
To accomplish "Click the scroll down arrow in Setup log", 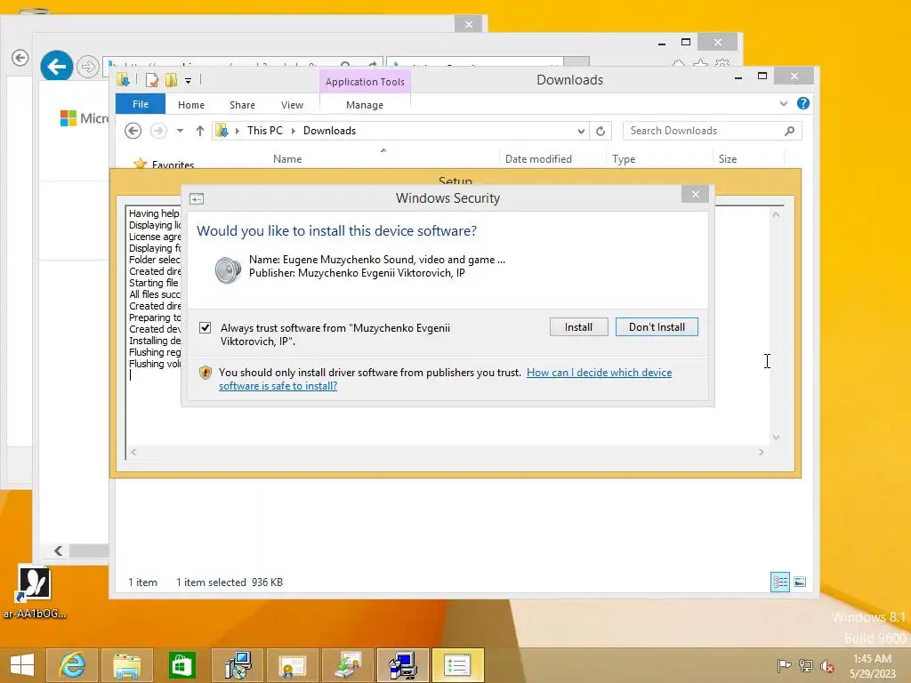I will point(776,438).
